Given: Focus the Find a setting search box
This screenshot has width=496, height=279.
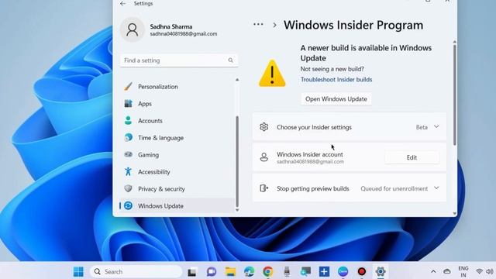Looking at the screenshot, I should click(x=179, y=60).
